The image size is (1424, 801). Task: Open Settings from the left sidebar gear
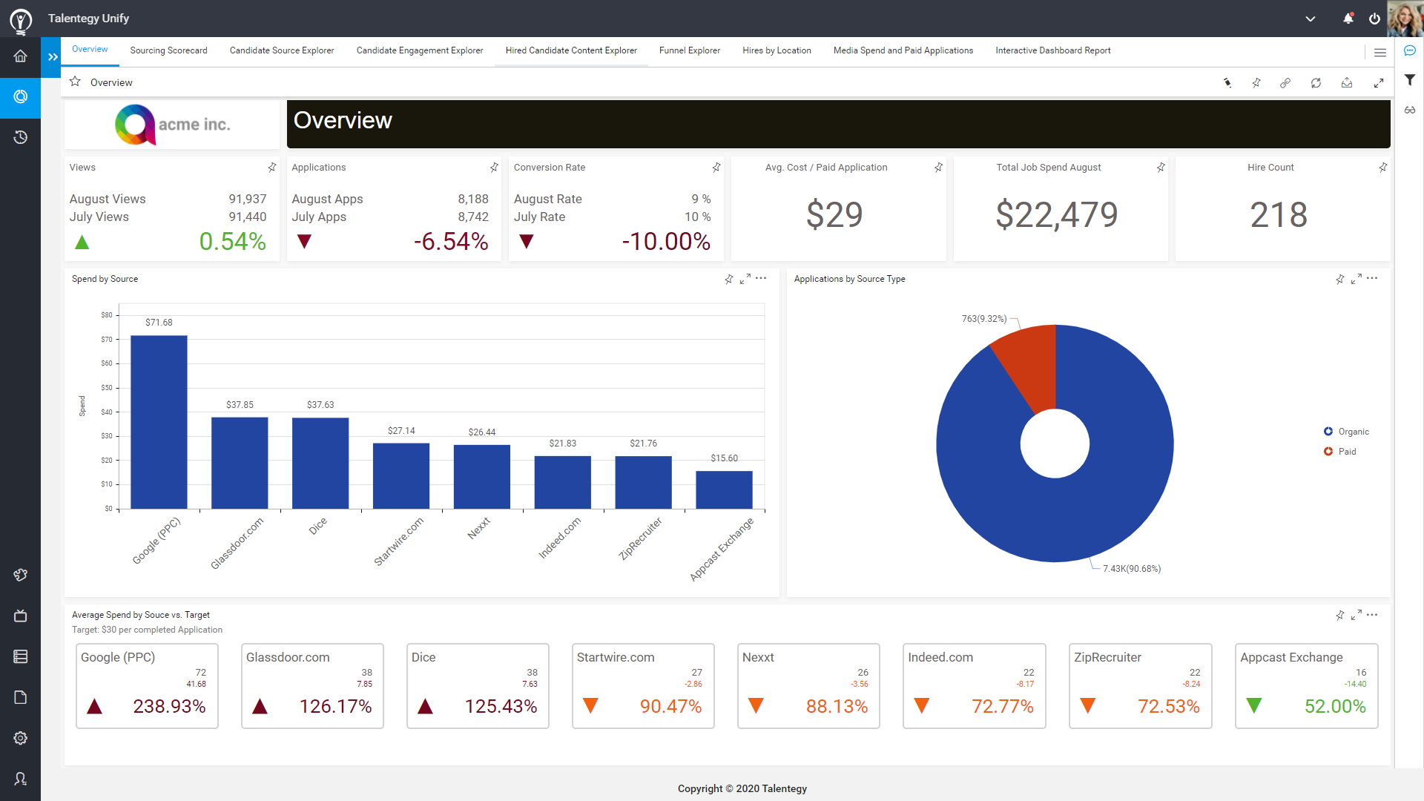(20, 737)
